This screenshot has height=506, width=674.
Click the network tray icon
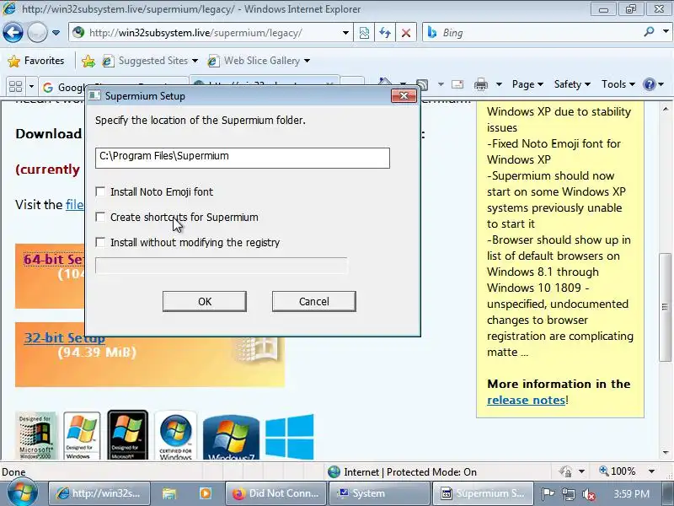tap(569, 494)
